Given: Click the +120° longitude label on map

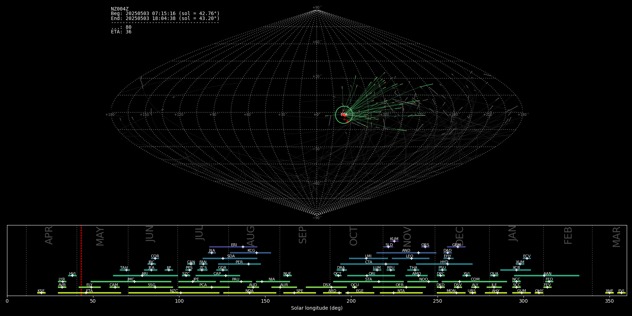Looking at the screenshot, I should (x=179, y=114).
